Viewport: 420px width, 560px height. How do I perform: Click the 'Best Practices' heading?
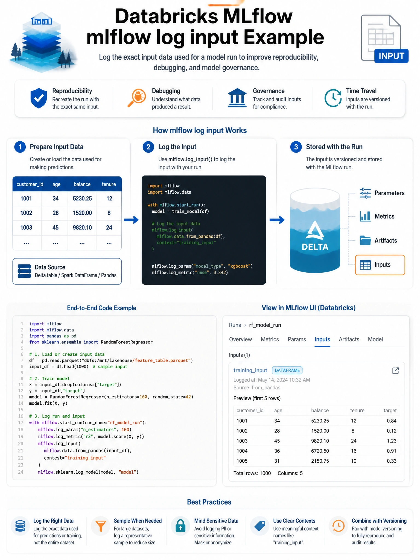pos(209,502)
